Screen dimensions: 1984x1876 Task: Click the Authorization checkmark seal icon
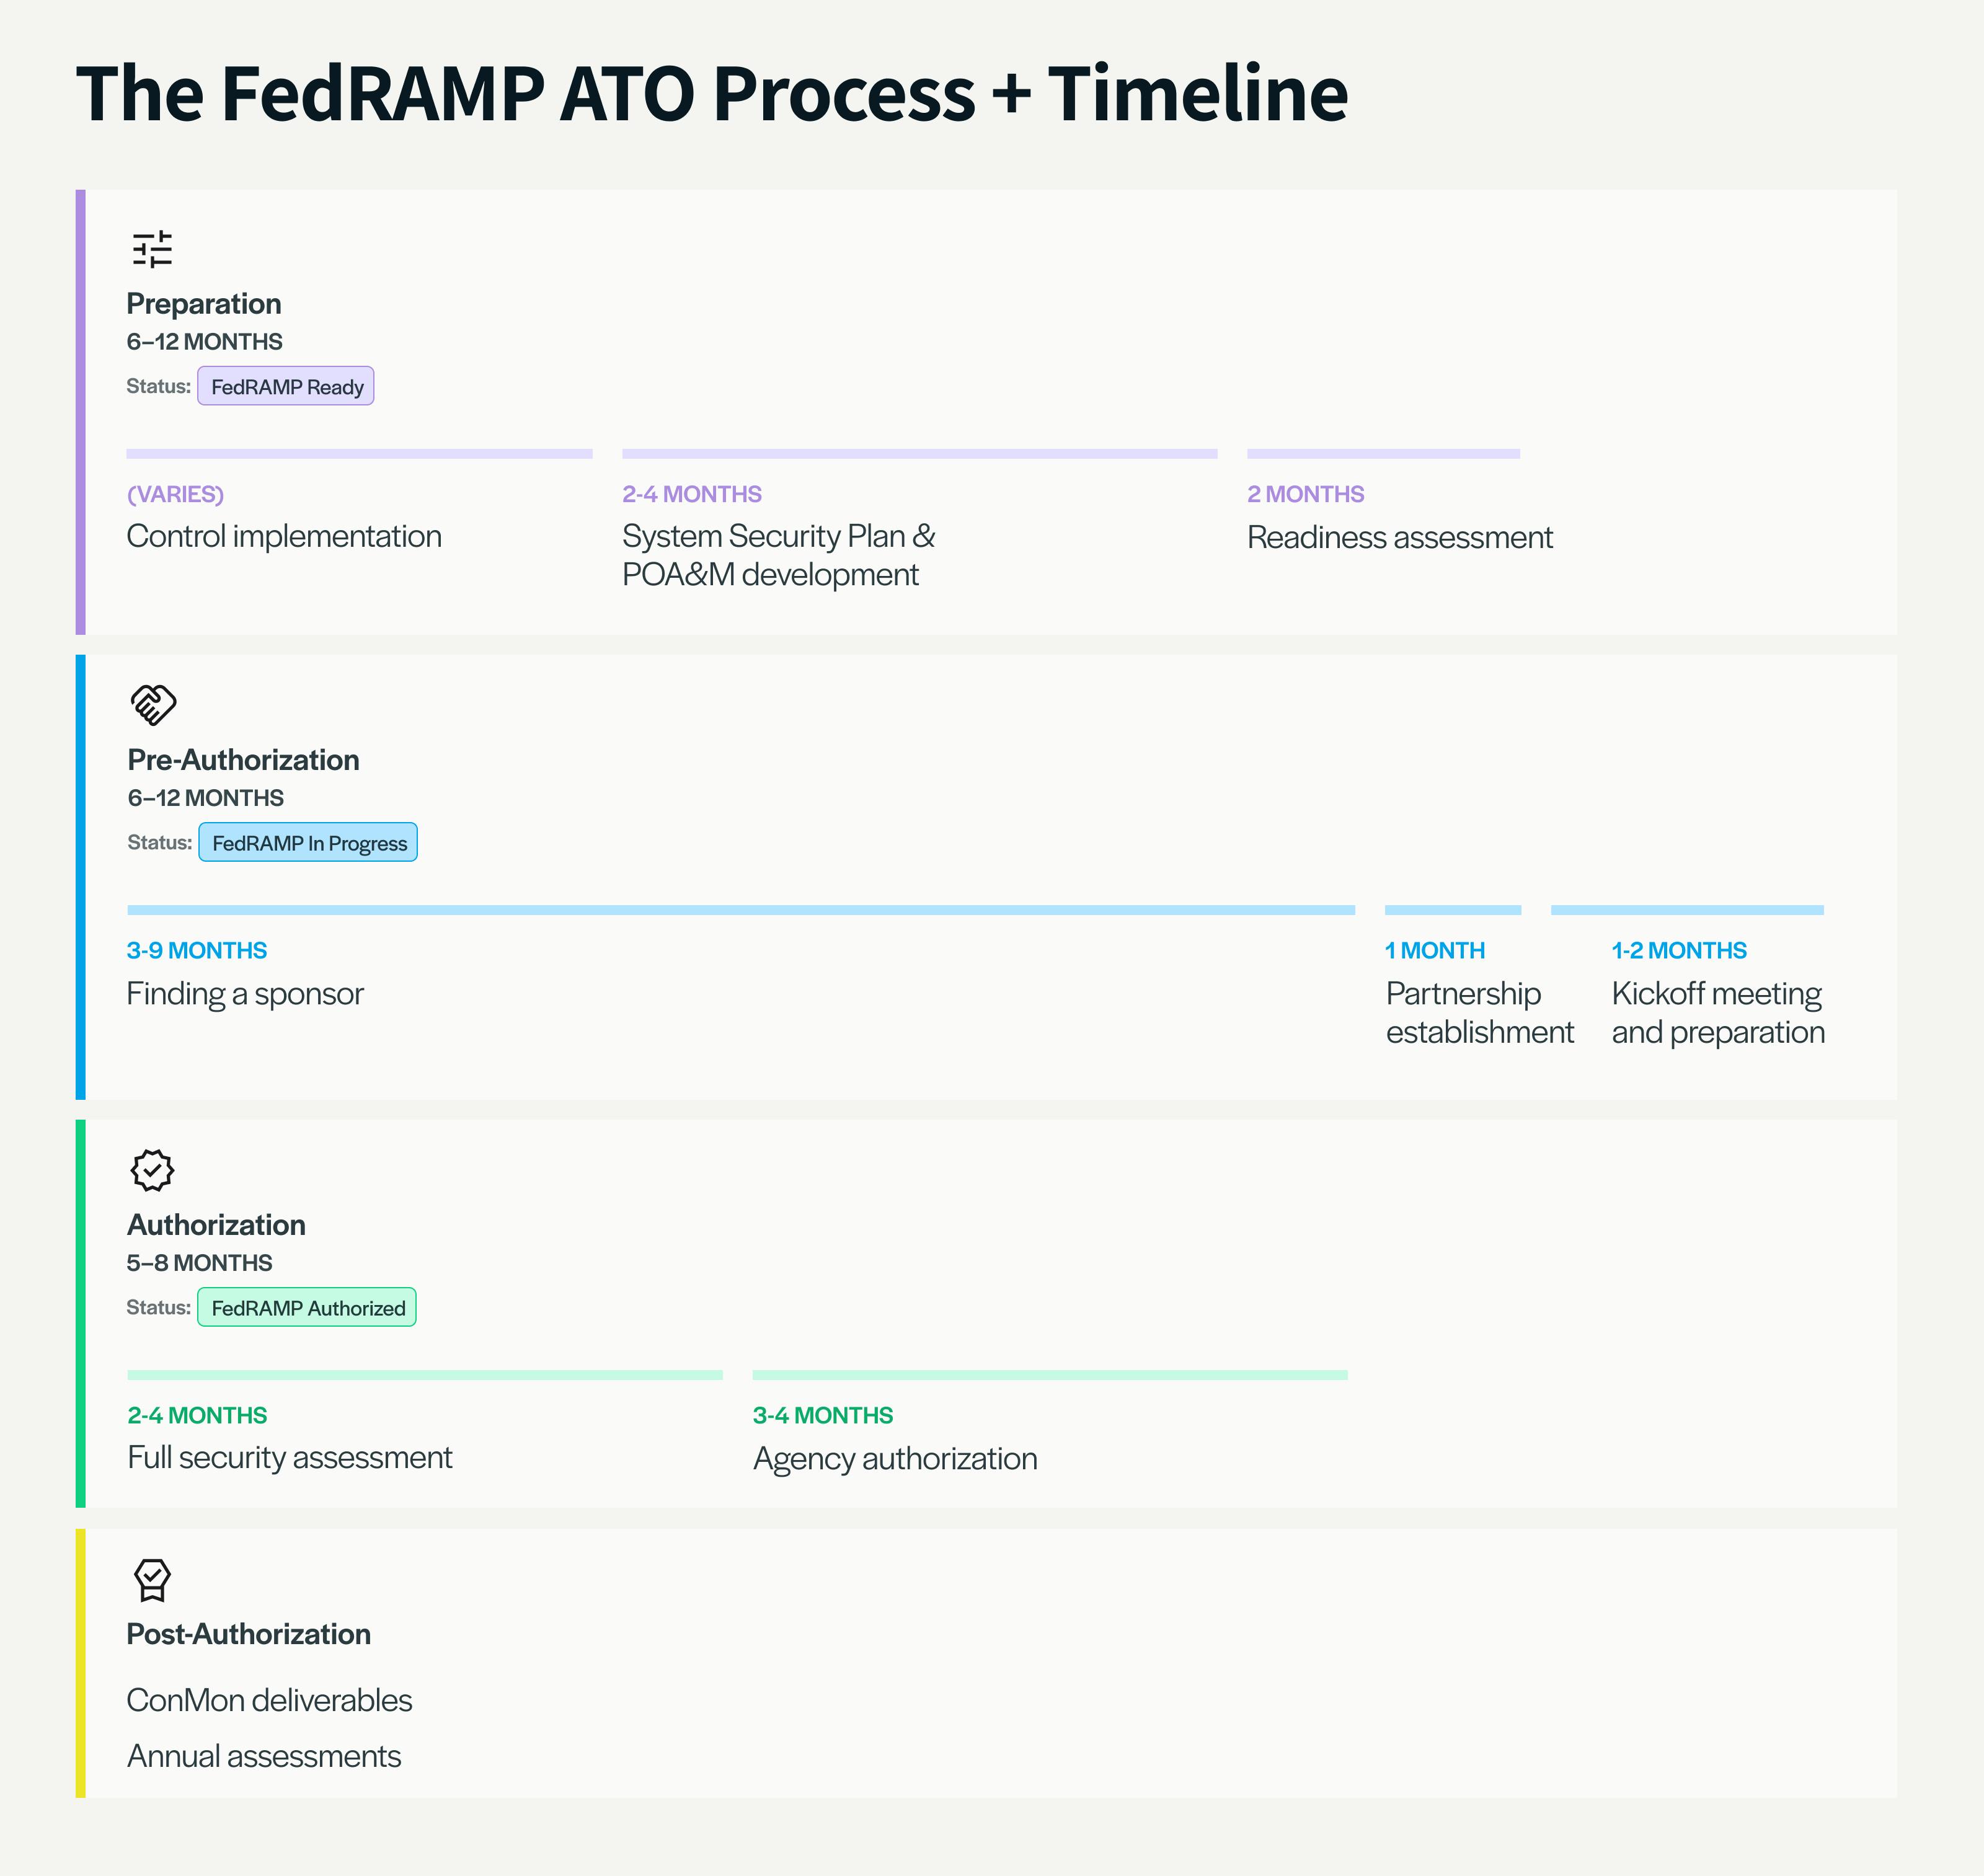(x=152, y=1170)
